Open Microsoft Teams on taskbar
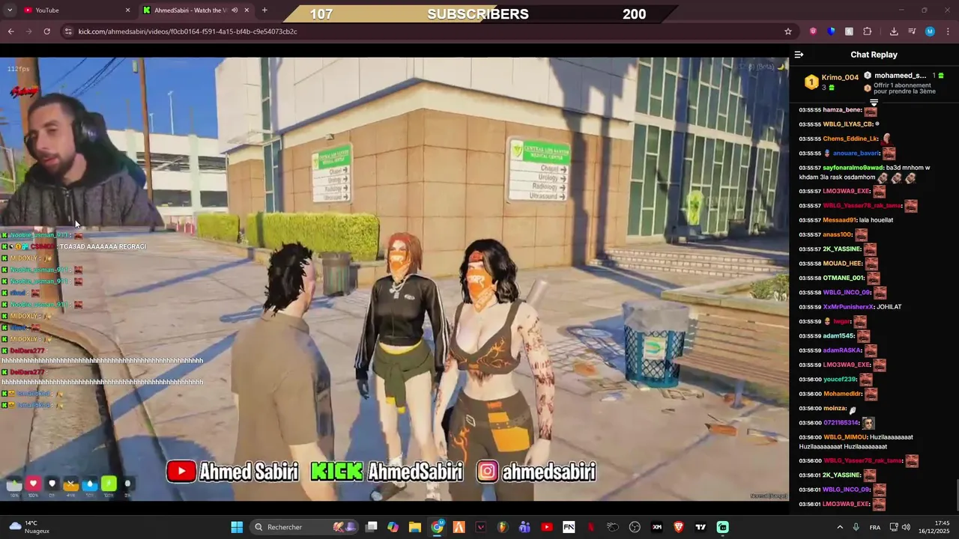 [524, 527]
